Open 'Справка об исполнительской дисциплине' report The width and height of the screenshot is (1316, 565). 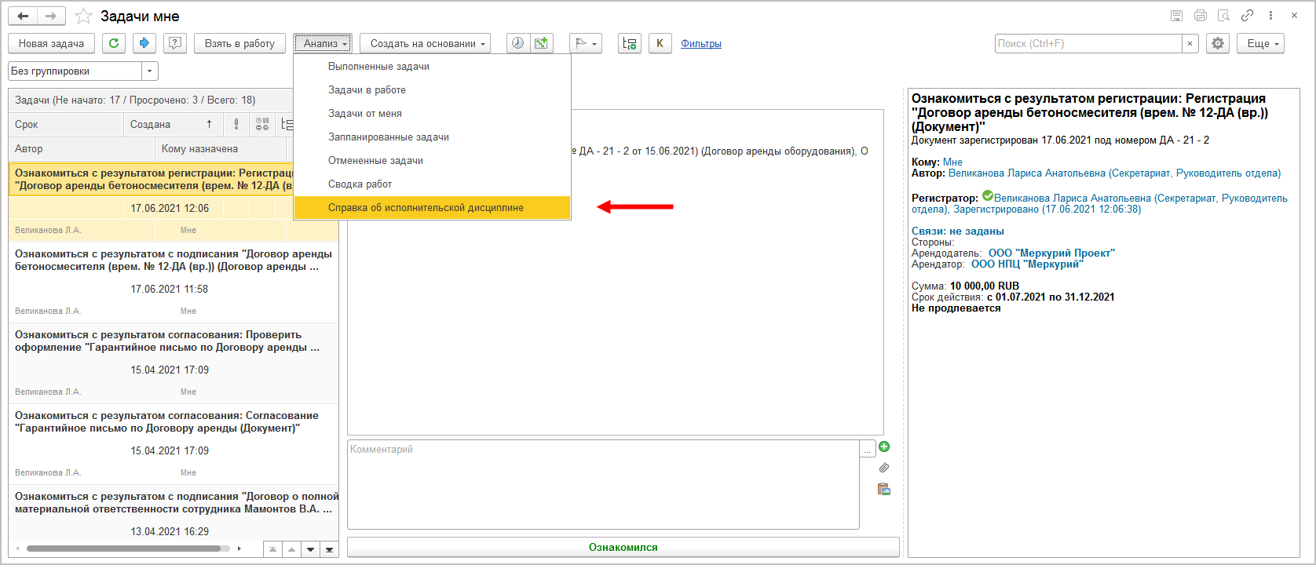[x=433, y=208]
